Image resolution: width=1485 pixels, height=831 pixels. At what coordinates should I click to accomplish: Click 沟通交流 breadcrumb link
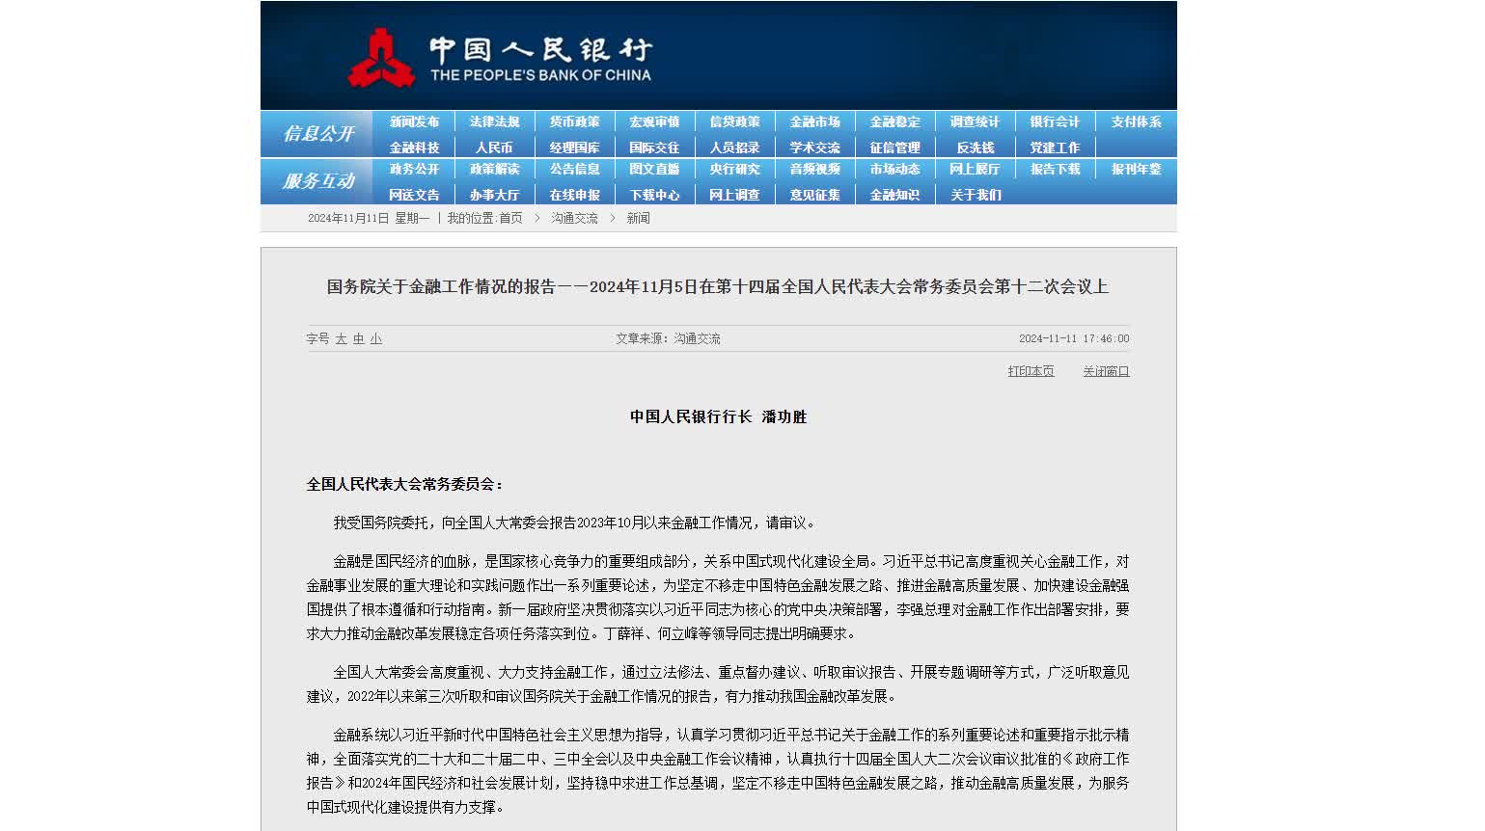coord(574,219)
